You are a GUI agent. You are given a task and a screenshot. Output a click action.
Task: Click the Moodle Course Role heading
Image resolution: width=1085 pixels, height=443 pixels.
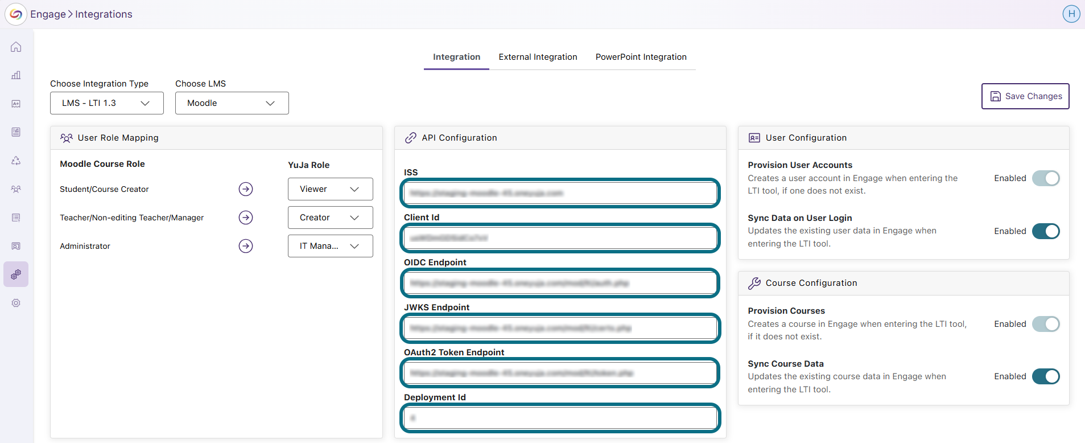102,164
